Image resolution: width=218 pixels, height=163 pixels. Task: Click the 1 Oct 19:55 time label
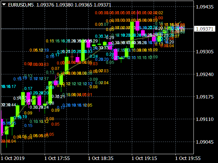click(188, 158)
